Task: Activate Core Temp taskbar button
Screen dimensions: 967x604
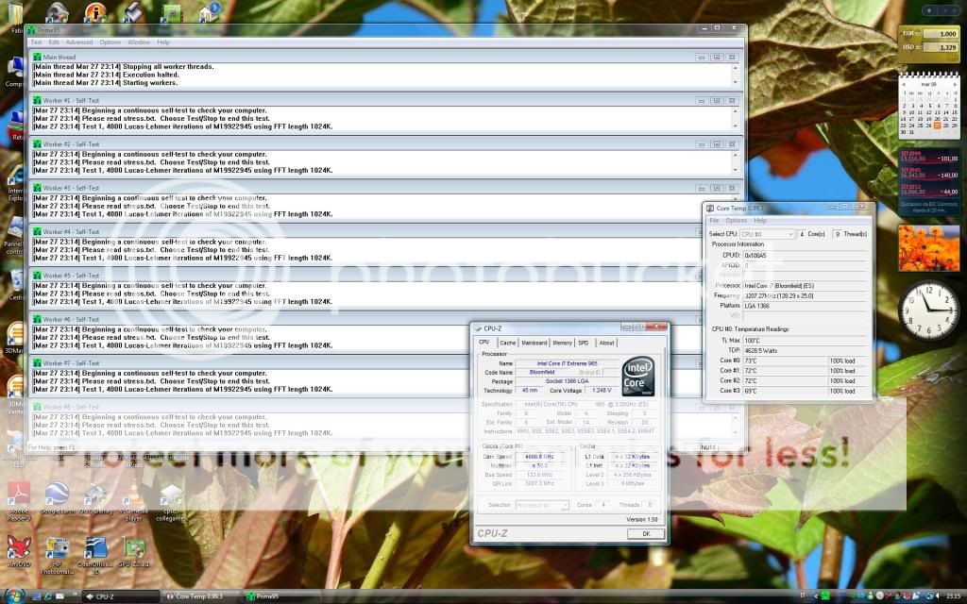Action: coord(201,596)
